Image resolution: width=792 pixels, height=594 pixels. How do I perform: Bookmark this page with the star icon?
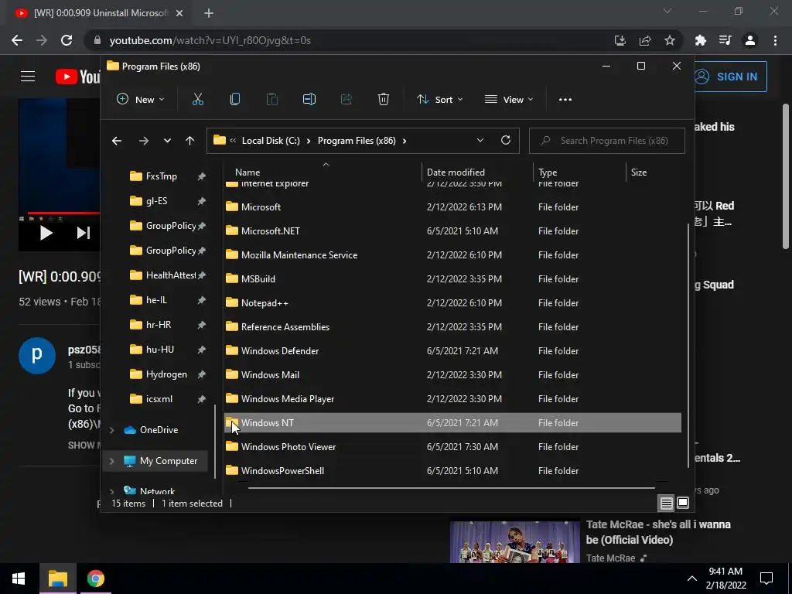click(x=670, y=40)
